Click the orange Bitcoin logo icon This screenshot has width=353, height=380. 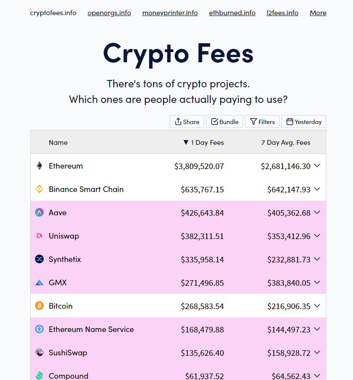39,306
